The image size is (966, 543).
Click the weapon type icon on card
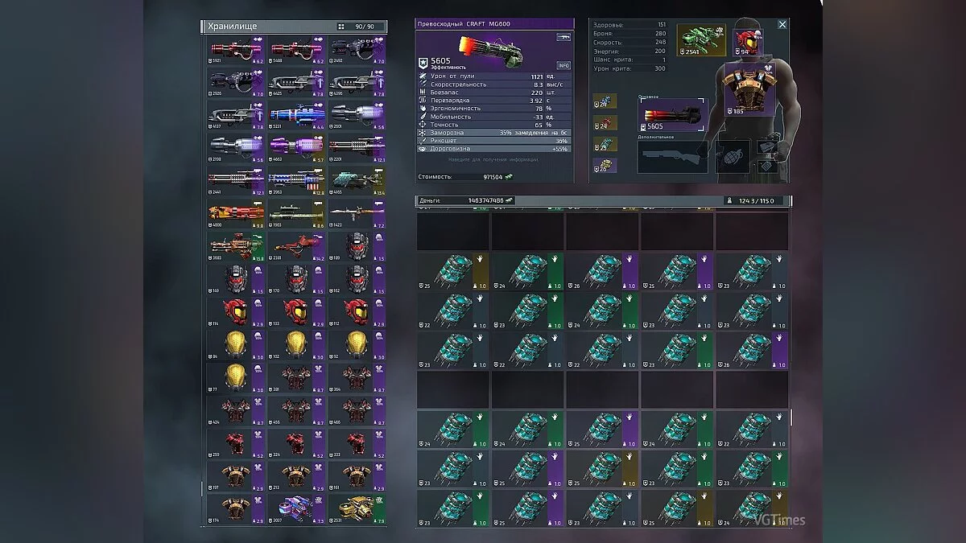[x=563, y=37]
